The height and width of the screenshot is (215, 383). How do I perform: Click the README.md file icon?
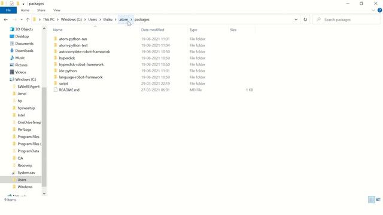pyautogui.click(x=56, y=90)
